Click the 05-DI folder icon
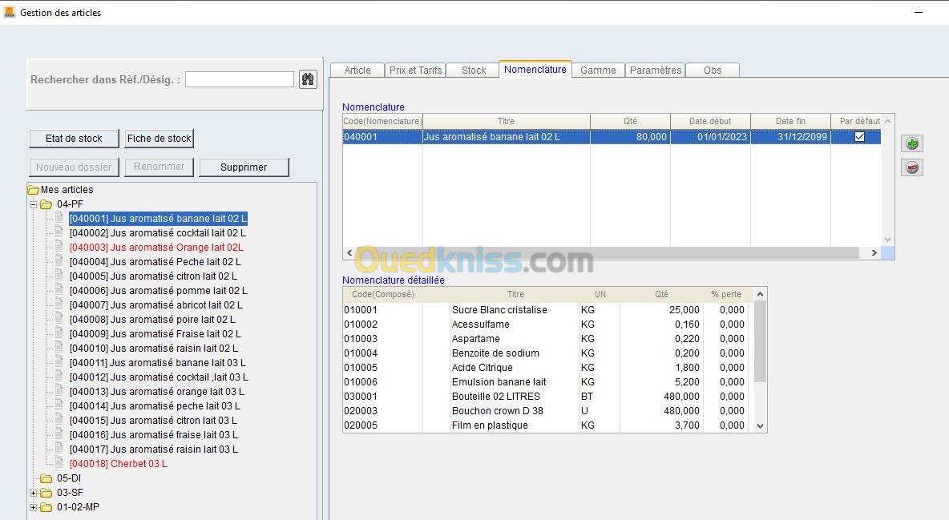This screenshot has width=949, height=520. [46, 478]
